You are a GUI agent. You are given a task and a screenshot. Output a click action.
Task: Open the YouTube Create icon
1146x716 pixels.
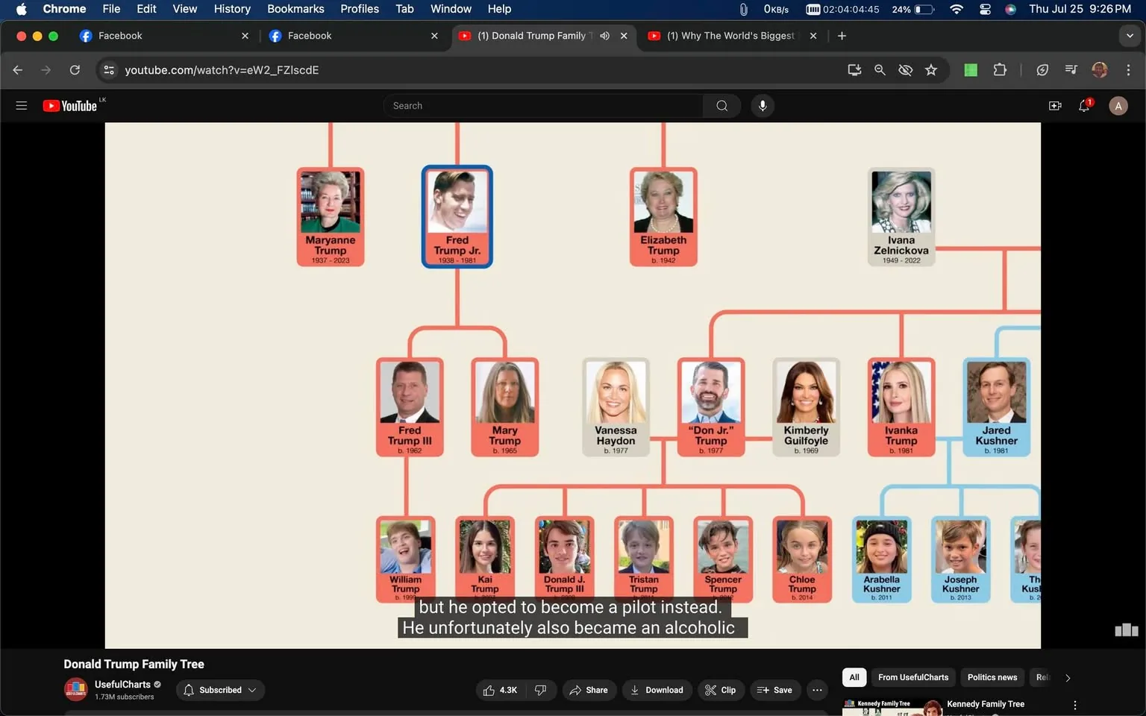tap(1054, 105)
